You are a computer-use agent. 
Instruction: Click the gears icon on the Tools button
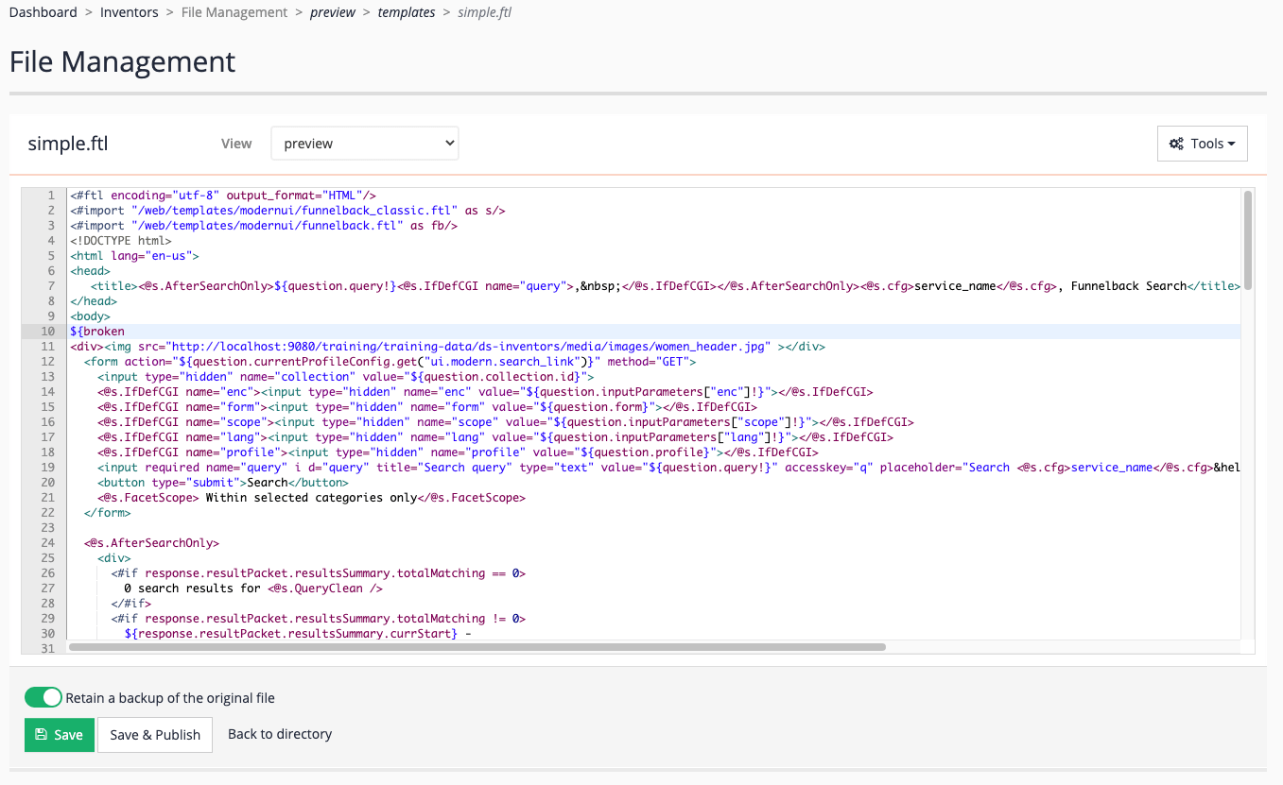coord(1178,143)
